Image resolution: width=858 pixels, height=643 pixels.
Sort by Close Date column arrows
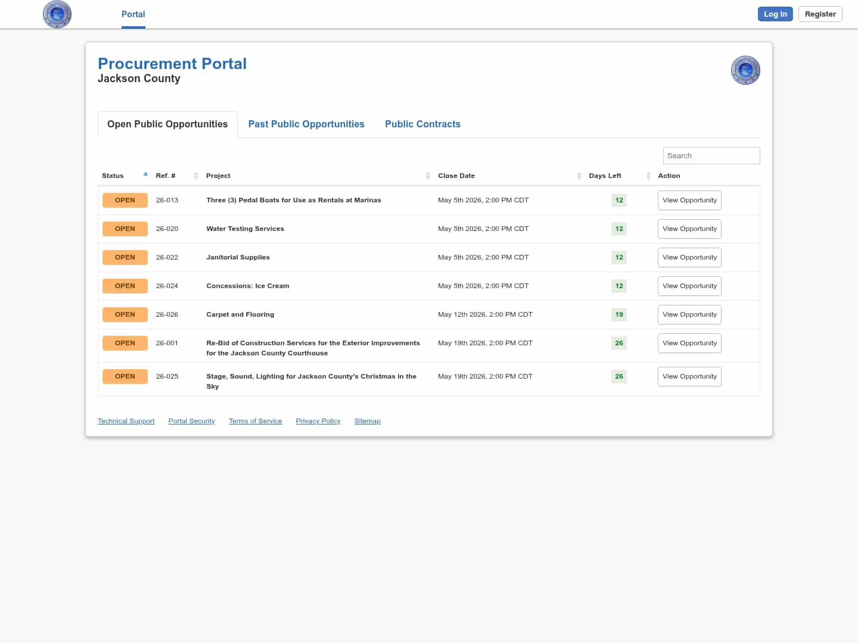click(x=579, y=176)
